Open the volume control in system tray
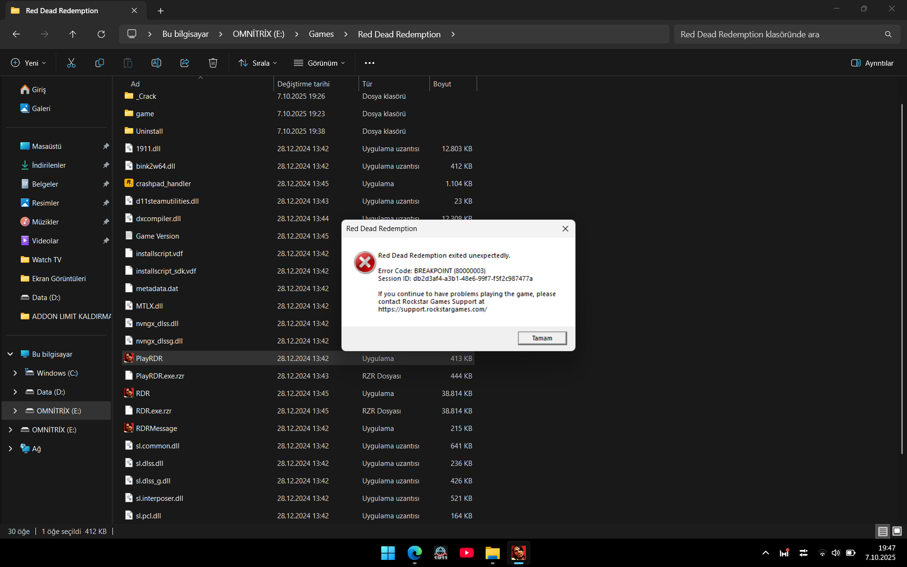Screen dimensions: 907x567 [836, 553]
